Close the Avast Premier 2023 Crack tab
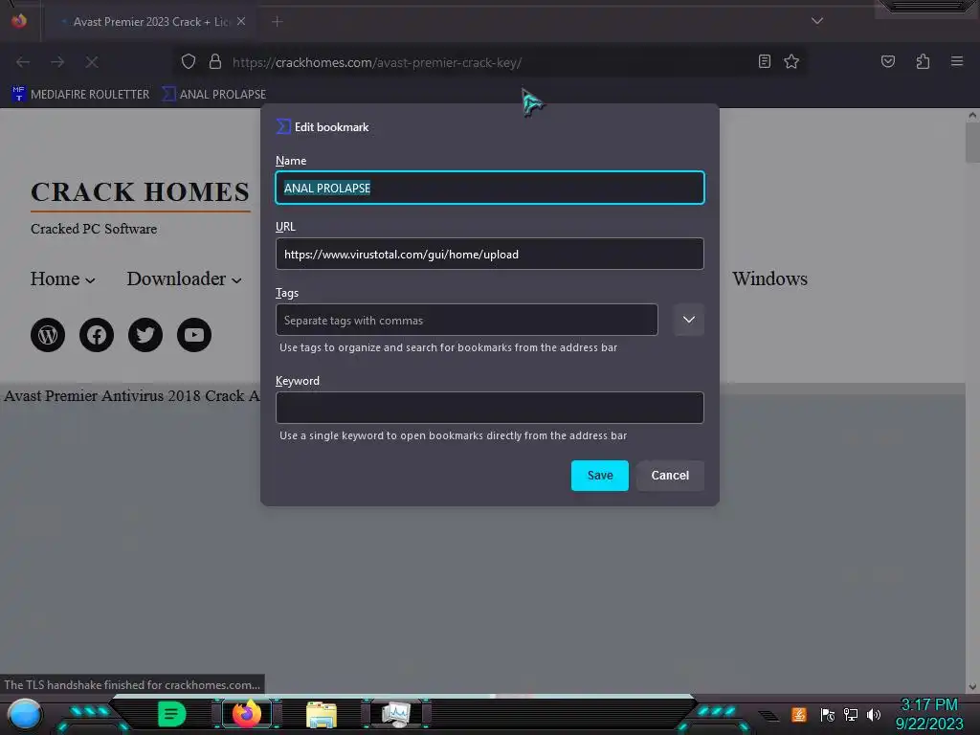 pos(241,21)
